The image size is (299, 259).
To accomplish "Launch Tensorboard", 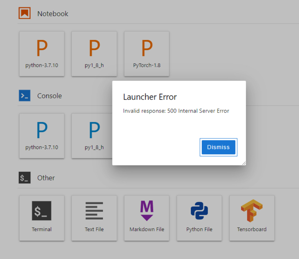I will (252, 218).
